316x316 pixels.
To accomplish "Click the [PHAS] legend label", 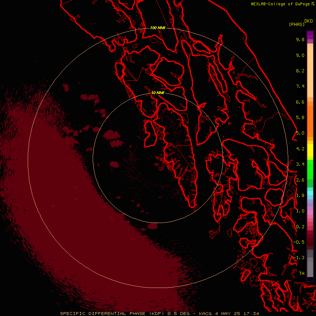I will click(x=297, y=25).
